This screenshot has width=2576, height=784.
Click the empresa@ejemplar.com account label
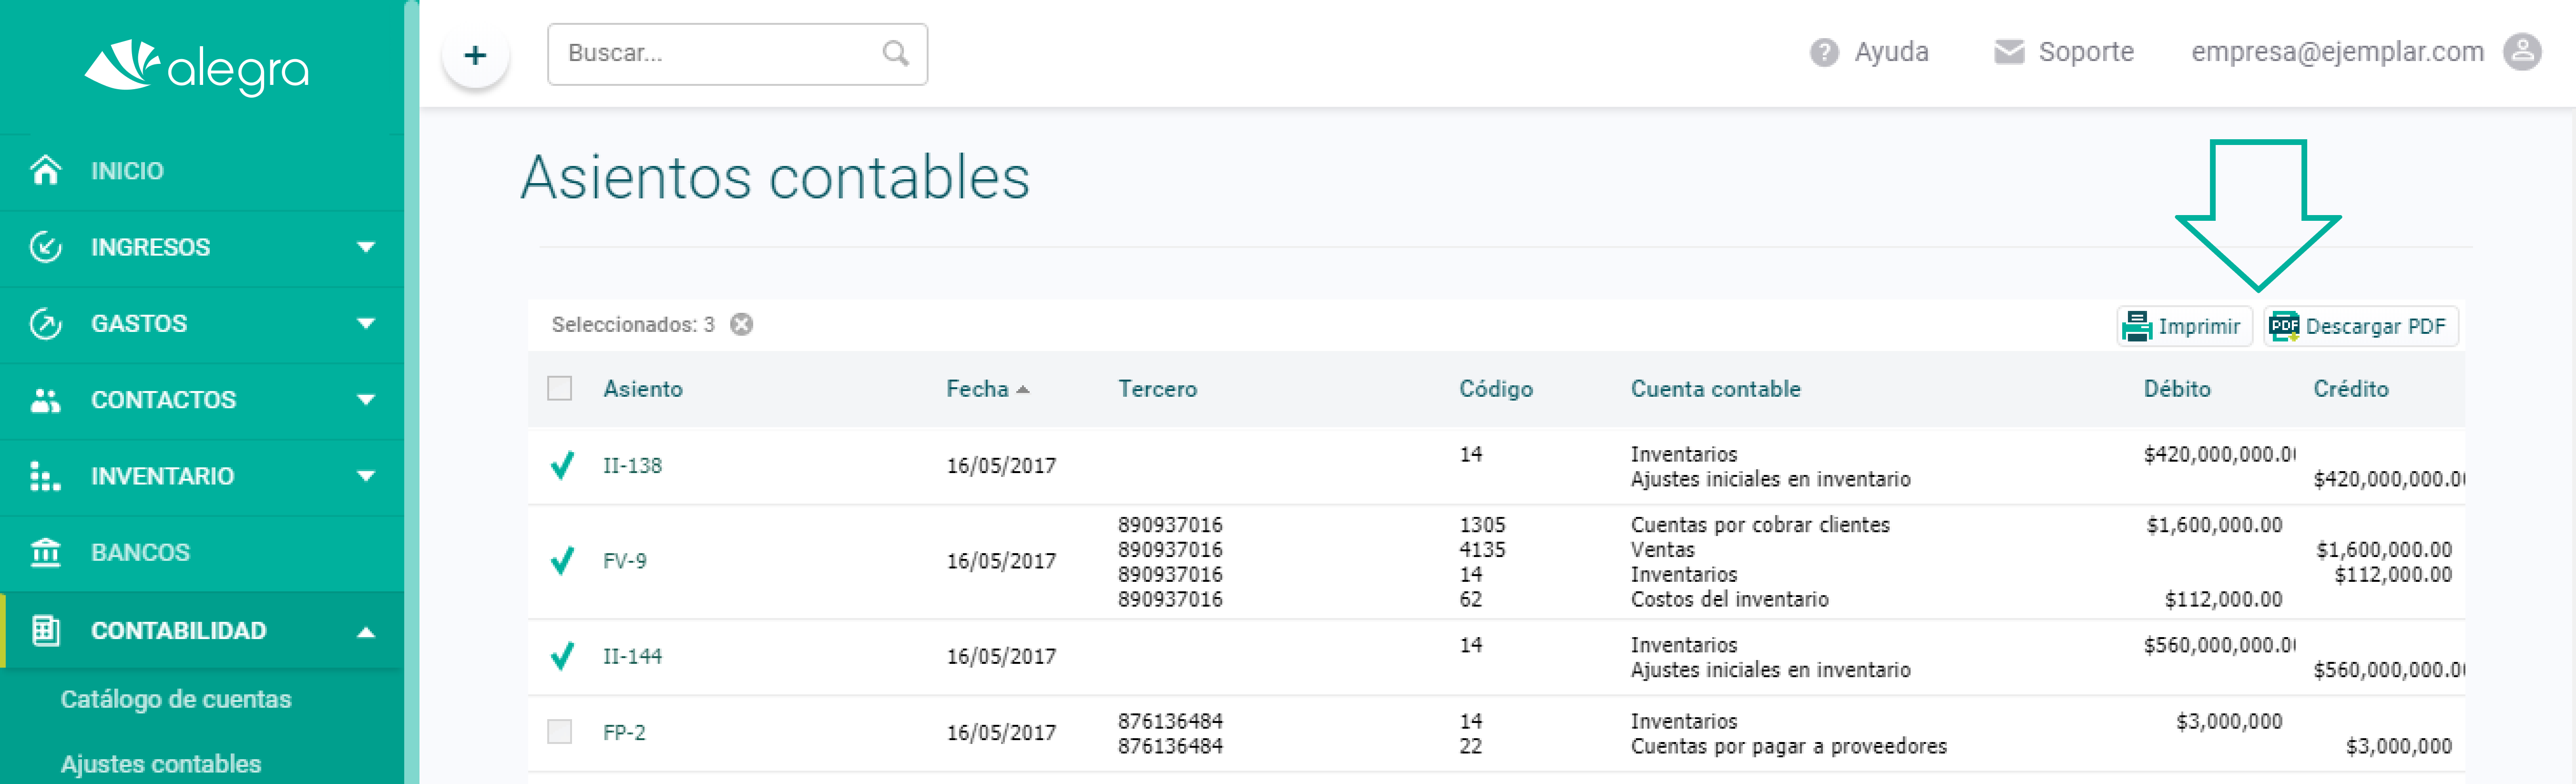tap(2338, 52)
